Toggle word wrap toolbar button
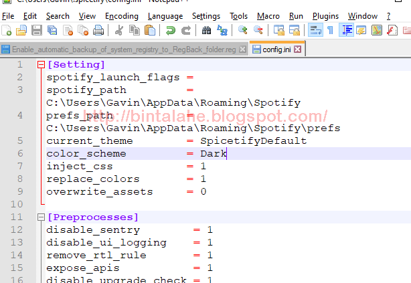 coord(315,30)
